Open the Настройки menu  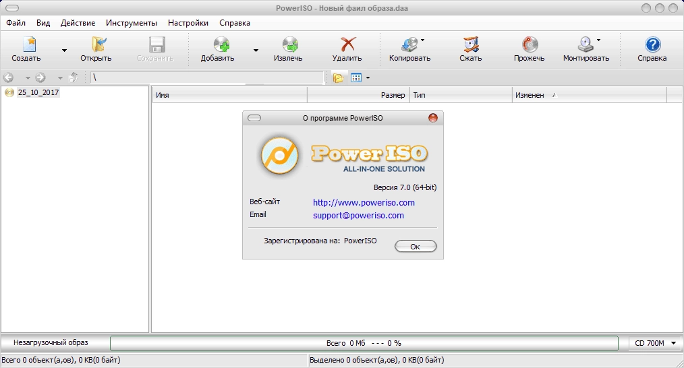[188, 23]
